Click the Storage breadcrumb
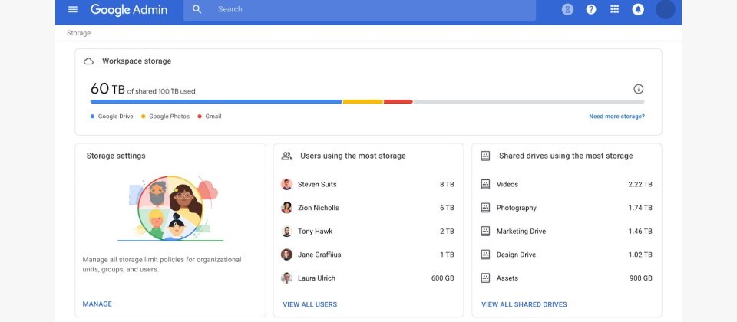The height and width of the screenshot is (322, 737). tap(78, 33)
